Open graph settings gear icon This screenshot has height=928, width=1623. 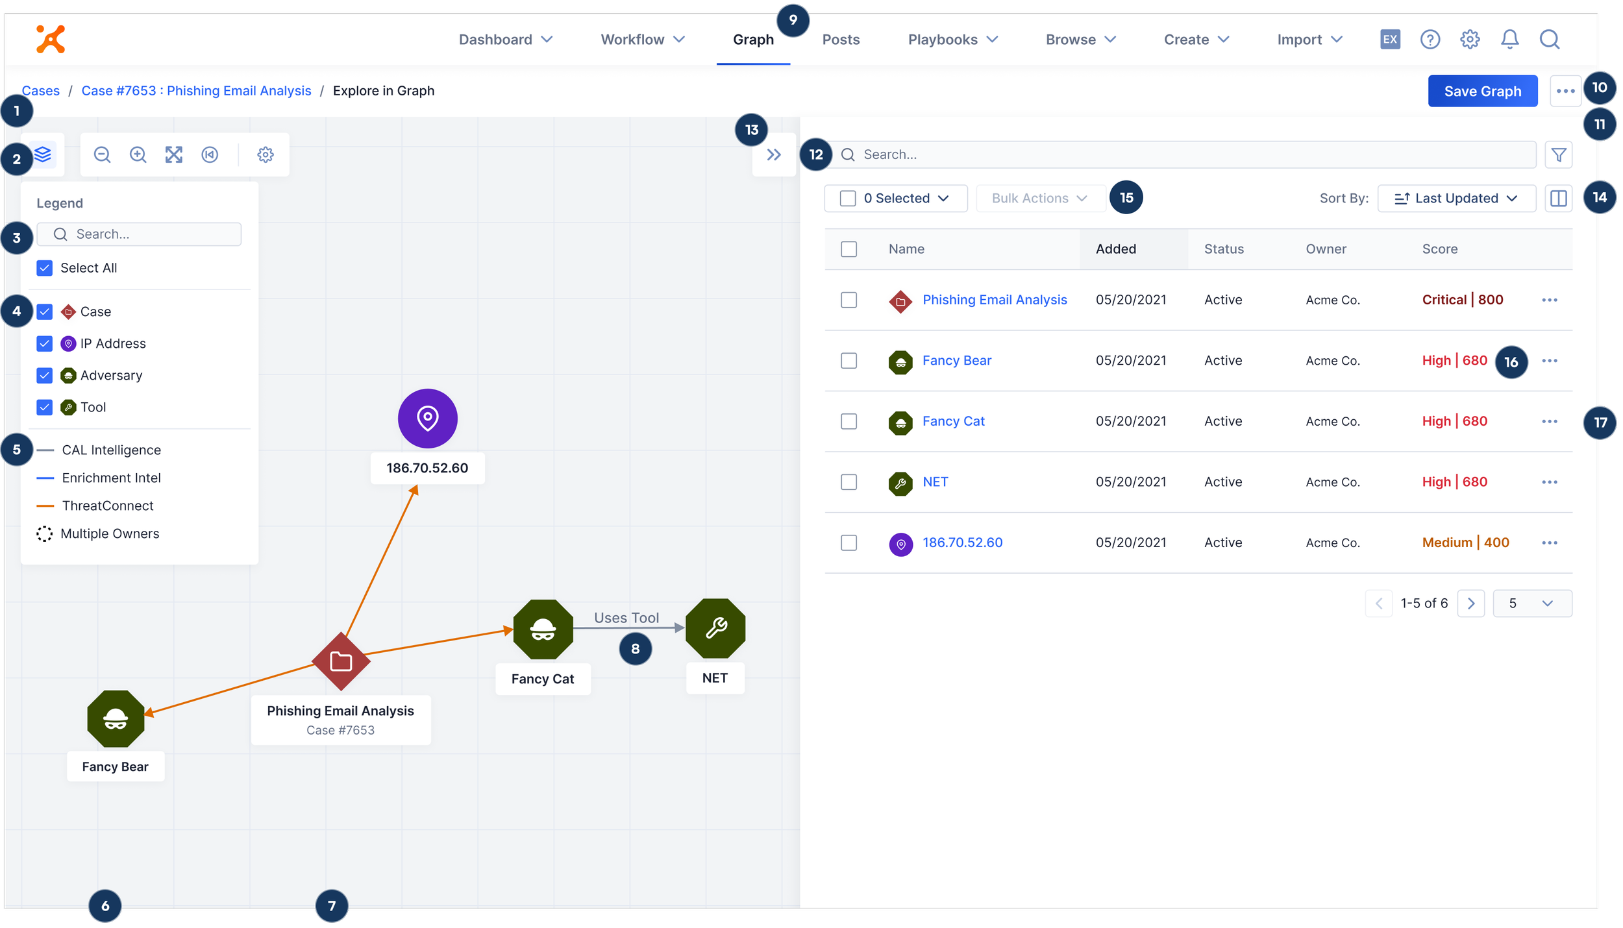pos(265,154)
